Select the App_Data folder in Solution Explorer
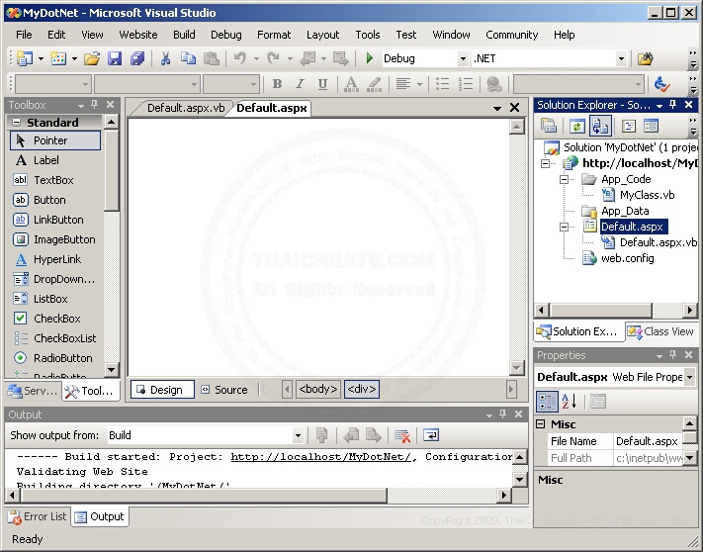Image resolution: width=703 pixels, height=552 pixels. [625, 211]
